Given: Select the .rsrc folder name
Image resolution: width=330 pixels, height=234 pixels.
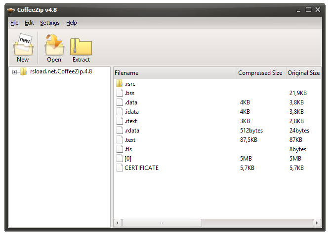Looking at the screenshot, I should [x=130, y=84].
